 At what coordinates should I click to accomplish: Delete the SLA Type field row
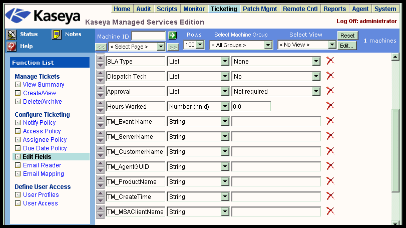330,61
